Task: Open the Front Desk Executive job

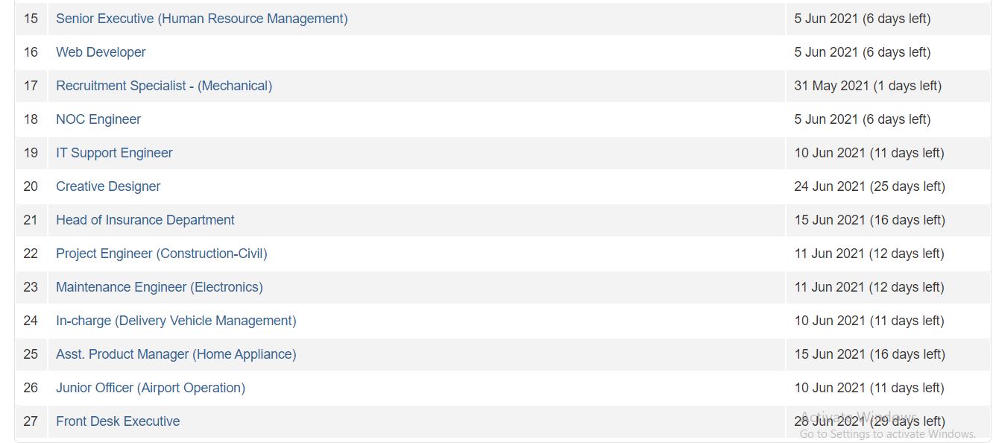Action: [x=118, y=421]
